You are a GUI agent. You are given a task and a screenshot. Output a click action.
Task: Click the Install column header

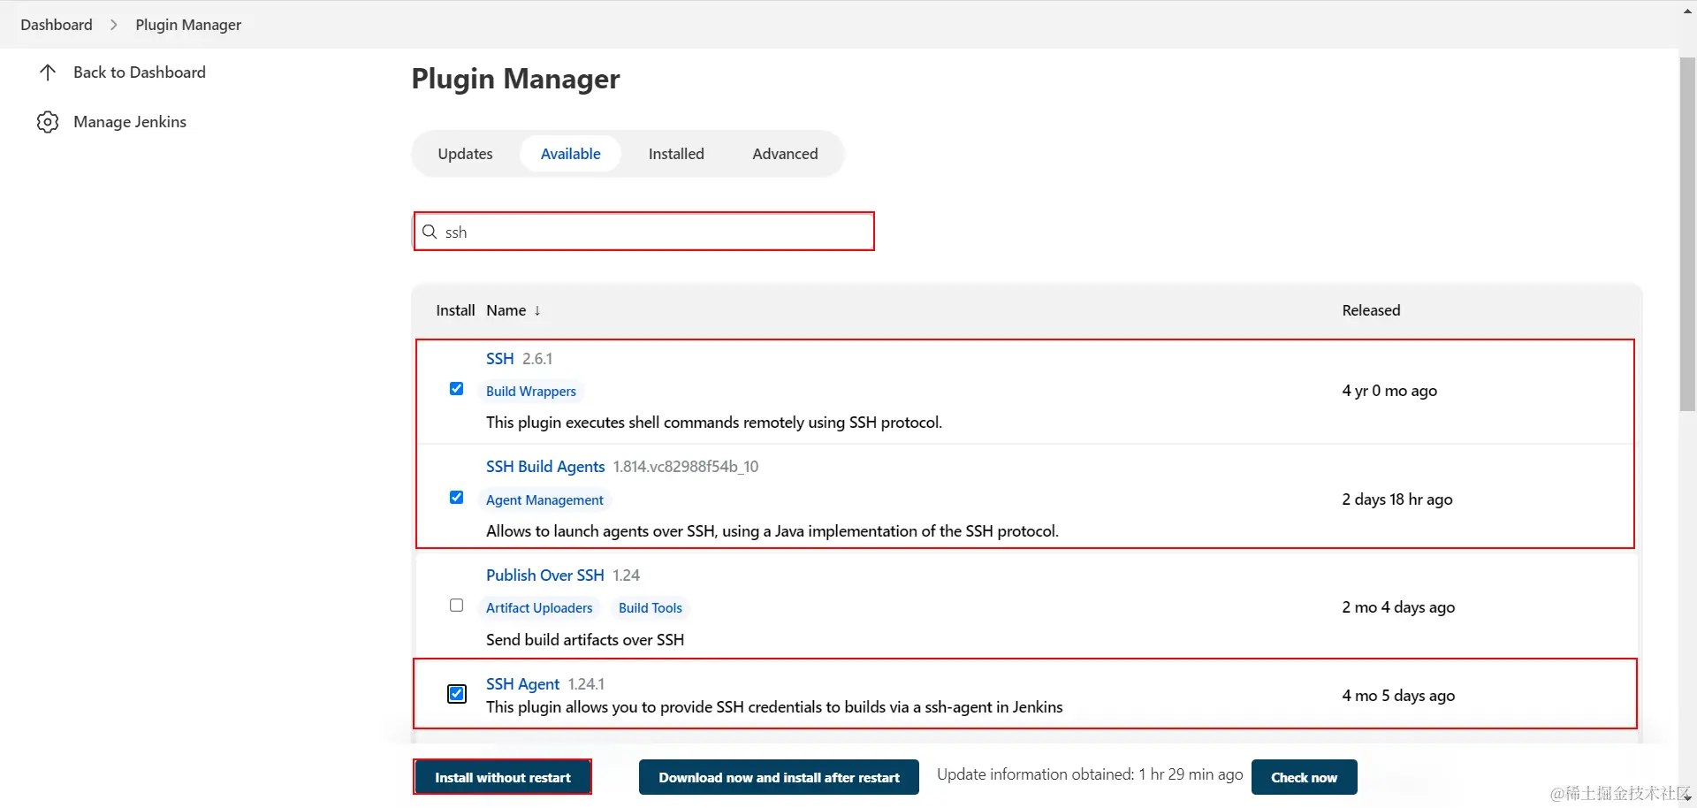tap(455, 310)
